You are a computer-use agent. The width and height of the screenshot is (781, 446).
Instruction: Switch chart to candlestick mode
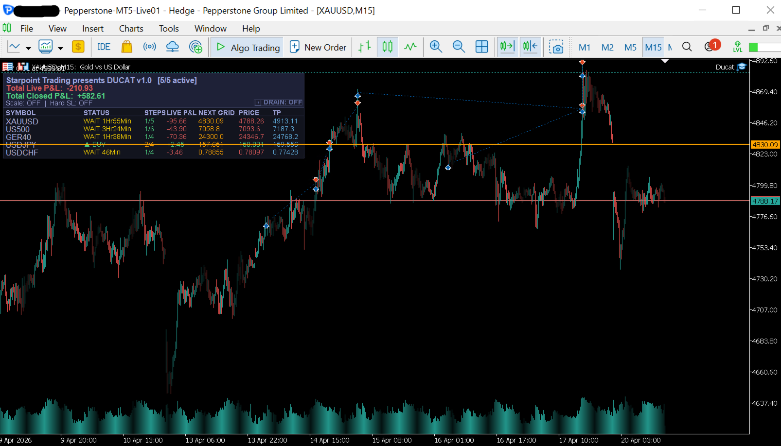pos(387,47)
